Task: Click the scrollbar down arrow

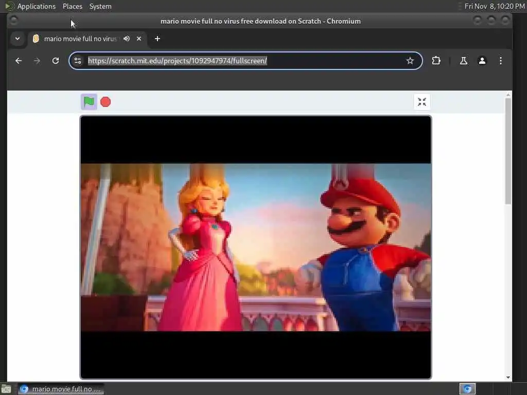Action: pos(508,378)
